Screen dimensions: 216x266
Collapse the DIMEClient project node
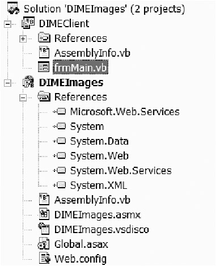pos(7,24)
